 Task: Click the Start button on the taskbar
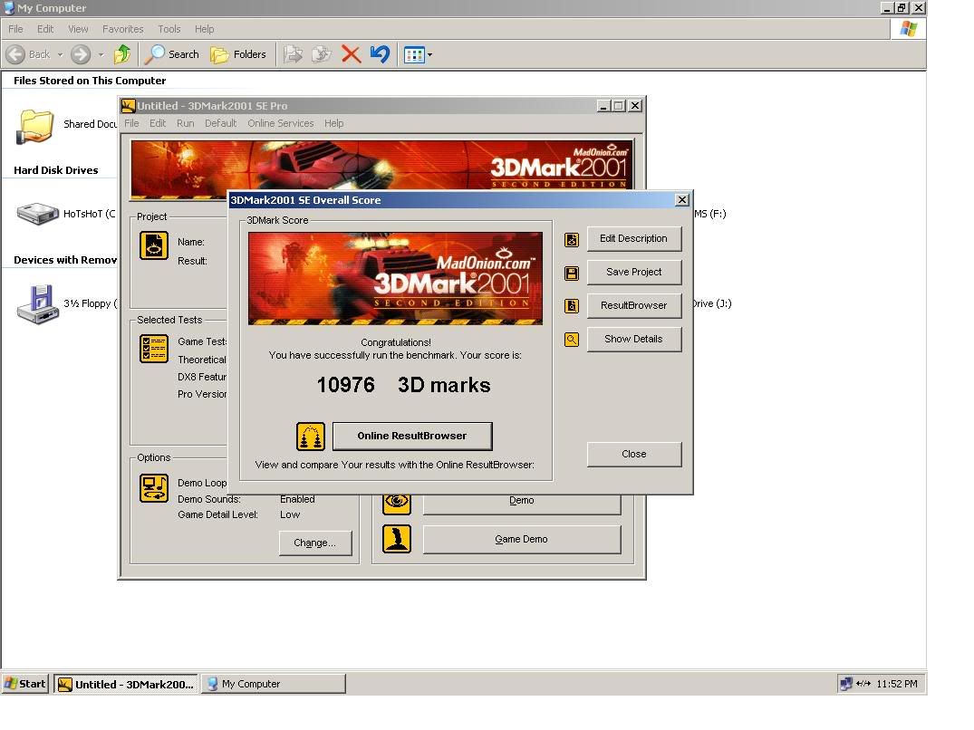[x=24, y=684]
